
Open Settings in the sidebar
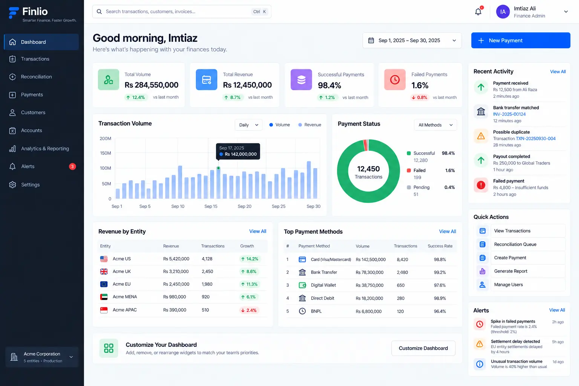pos(41,185)
